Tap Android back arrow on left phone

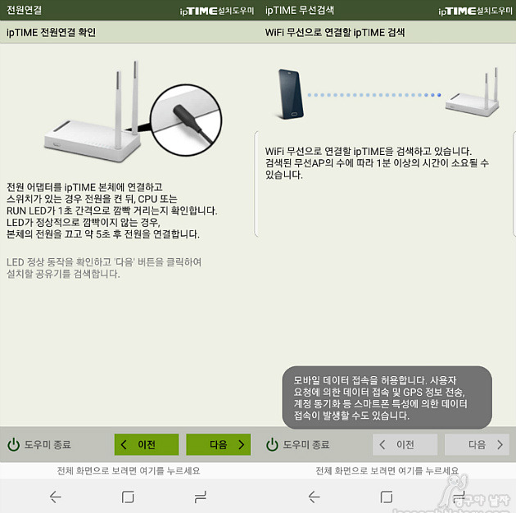56,497
